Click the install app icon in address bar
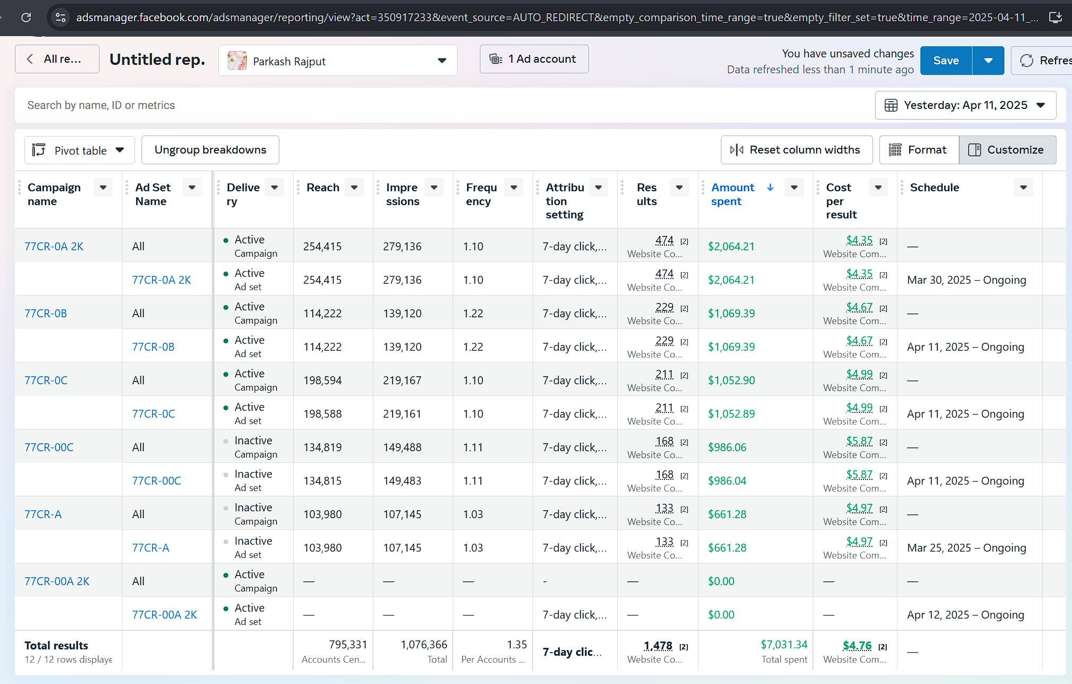 pyautogui.click(x=1055, y=18)
